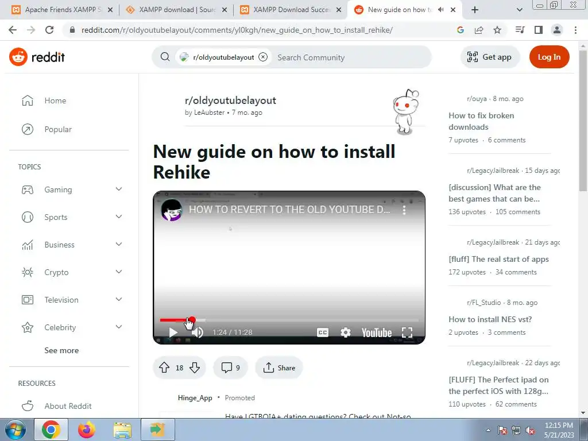The height and width of the screenshot is (441, 588).
Task: Open The Perfect ipad fluff post
Action: coord(499,385)
